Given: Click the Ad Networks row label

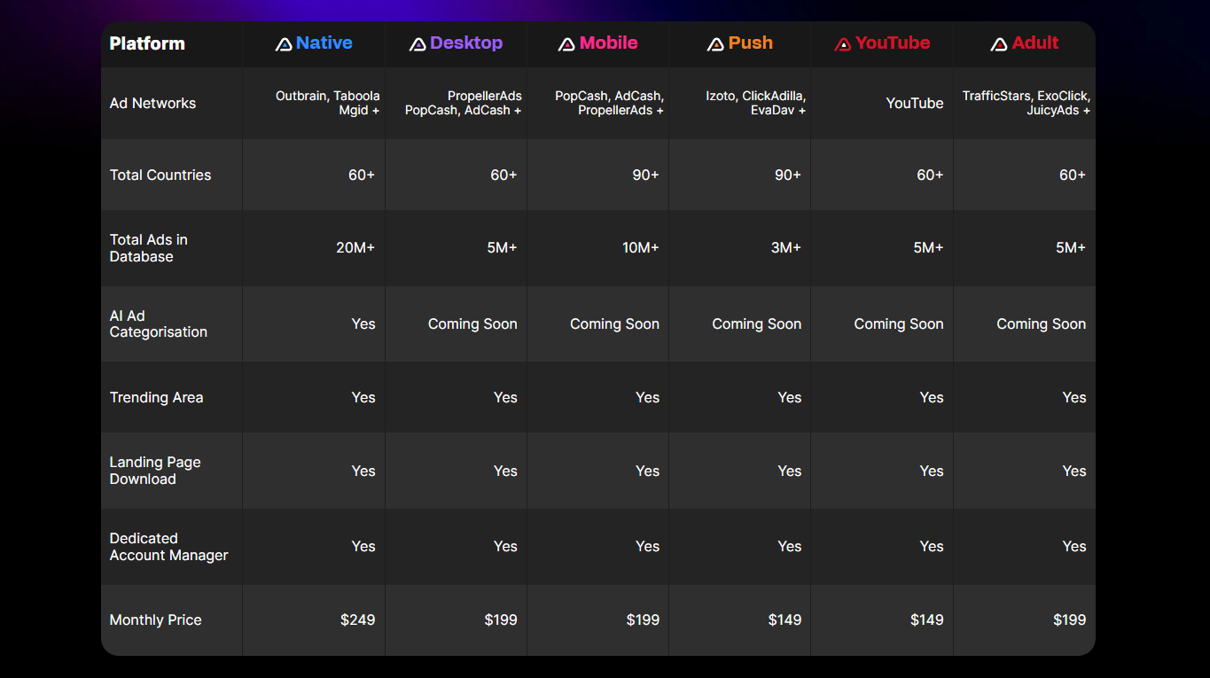Looking at the screenshot, I should [x=152, y=103].
